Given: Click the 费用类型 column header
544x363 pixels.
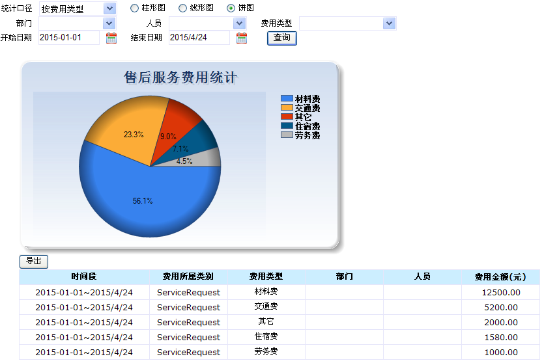Looking at the screenshot, I should [266, 276].
